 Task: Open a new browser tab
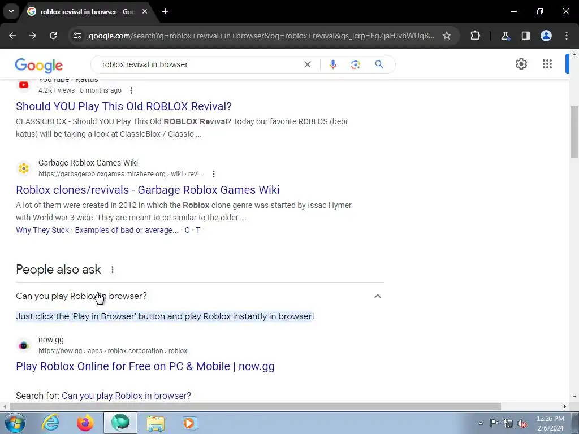point(165,11)
